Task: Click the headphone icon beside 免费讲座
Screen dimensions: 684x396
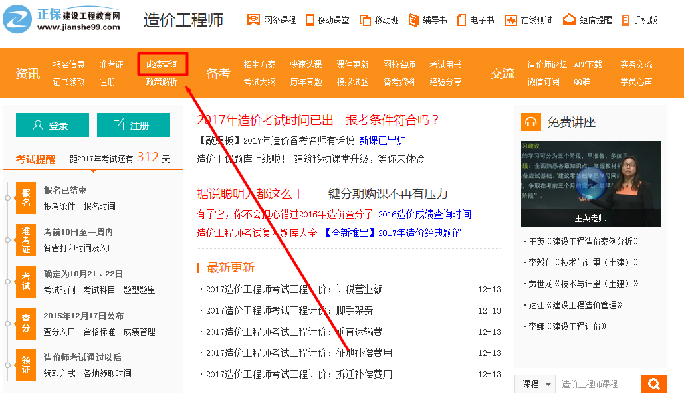Action: click(532, 122)
